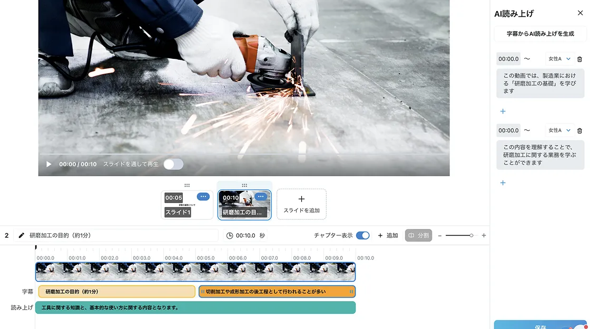Click the zoom in plus icon
The height and width of the screenshot is (329, 590).
pyautogui.click(x=484, y=235)
